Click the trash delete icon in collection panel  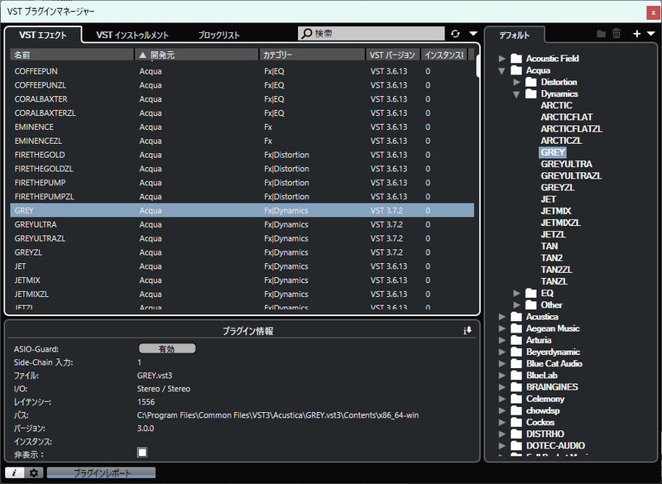[616, 34]
